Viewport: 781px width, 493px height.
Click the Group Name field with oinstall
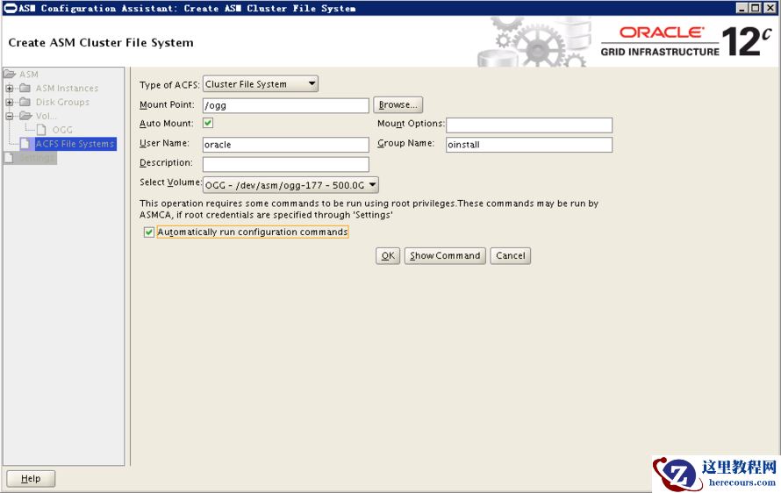click(529, 145)
